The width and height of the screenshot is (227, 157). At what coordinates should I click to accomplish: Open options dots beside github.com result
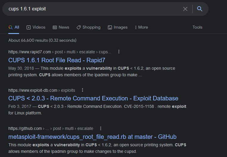101,128
